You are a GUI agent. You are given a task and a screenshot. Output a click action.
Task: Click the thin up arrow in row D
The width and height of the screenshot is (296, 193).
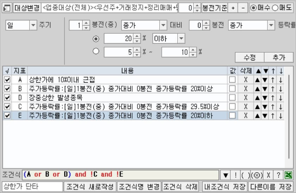[x=273, y=98]
